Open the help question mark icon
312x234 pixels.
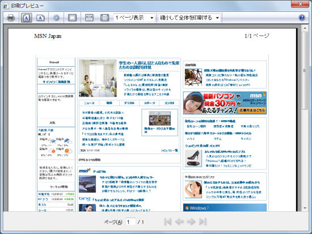coord(302,18)
